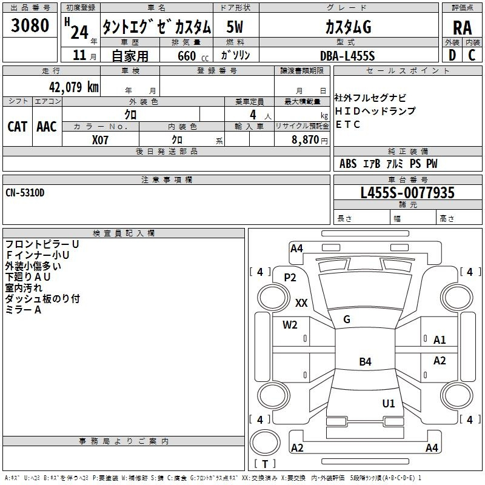Viewport: 485px width, 485px height.
Task: Click equipment item ABS
Action: (x=348, y=164)
